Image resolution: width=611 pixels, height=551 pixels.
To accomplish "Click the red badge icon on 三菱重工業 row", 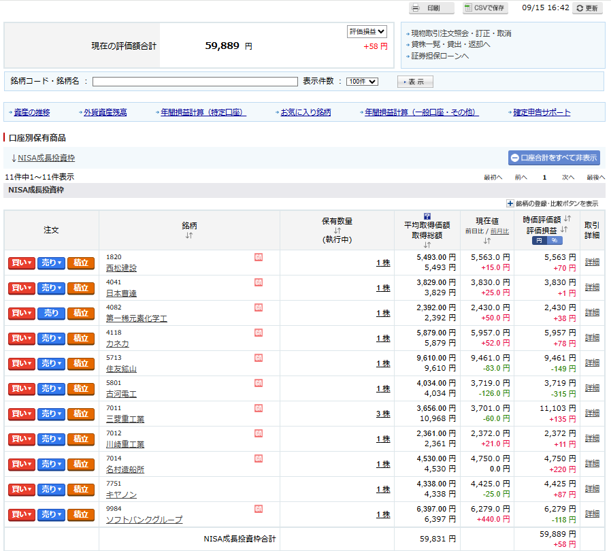I will [x=259, y=408].
